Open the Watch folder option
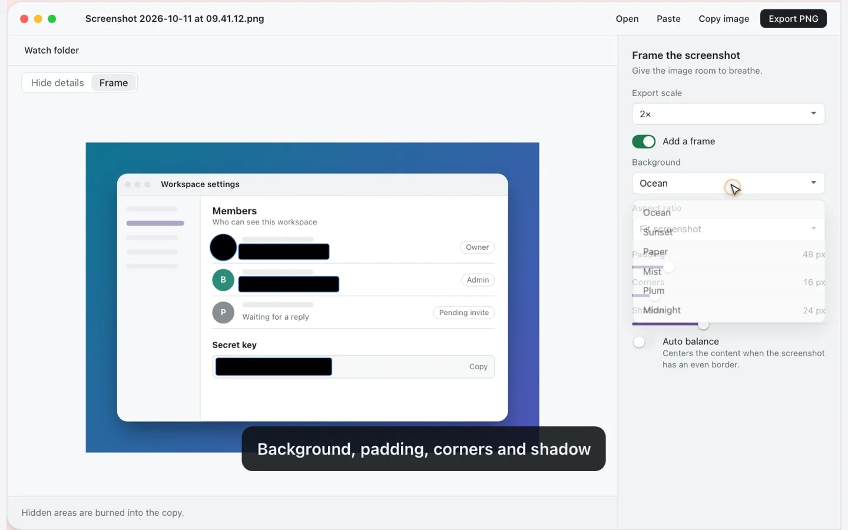 52,51
